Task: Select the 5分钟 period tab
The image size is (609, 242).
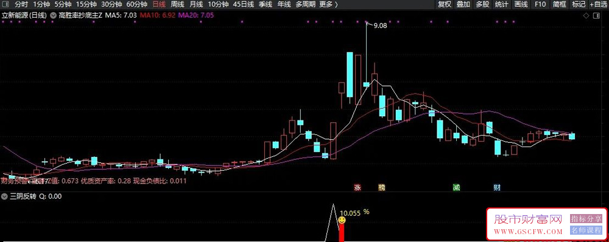Action: point(63,5)
